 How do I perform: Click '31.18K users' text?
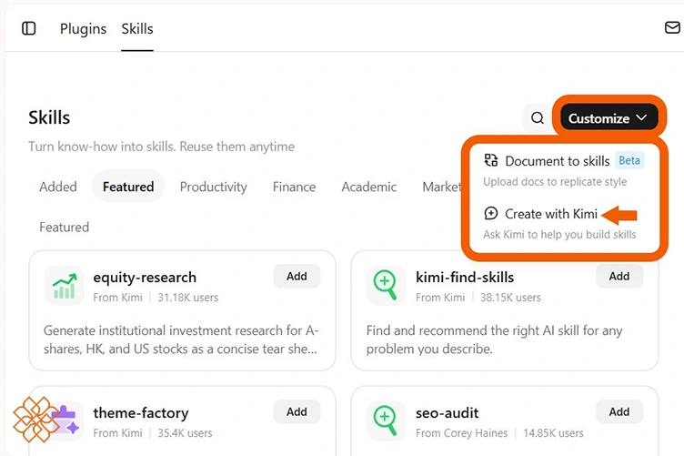click(x=188, y=298)
